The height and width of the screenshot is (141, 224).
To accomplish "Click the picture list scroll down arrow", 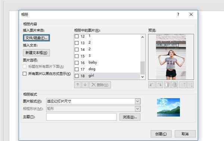I will 143,77.
